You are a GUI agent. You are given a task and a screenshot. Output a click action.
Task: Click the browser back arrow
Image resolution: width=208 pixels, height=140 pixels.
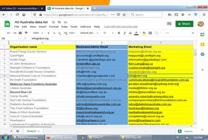4,15
